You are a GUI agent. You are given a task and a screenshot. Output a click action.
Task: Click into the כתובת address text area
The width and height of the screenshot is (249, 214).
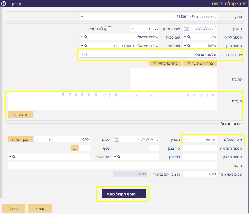point(174,79)
